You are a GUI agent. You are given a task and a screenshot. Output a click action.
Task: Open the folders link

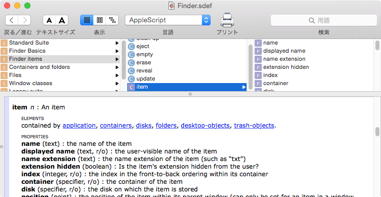tap(166, 126)
